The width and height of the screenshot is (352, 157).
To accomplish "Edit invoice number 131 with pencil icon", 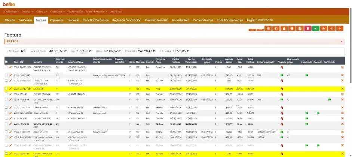I will click(x=10, y=118).
